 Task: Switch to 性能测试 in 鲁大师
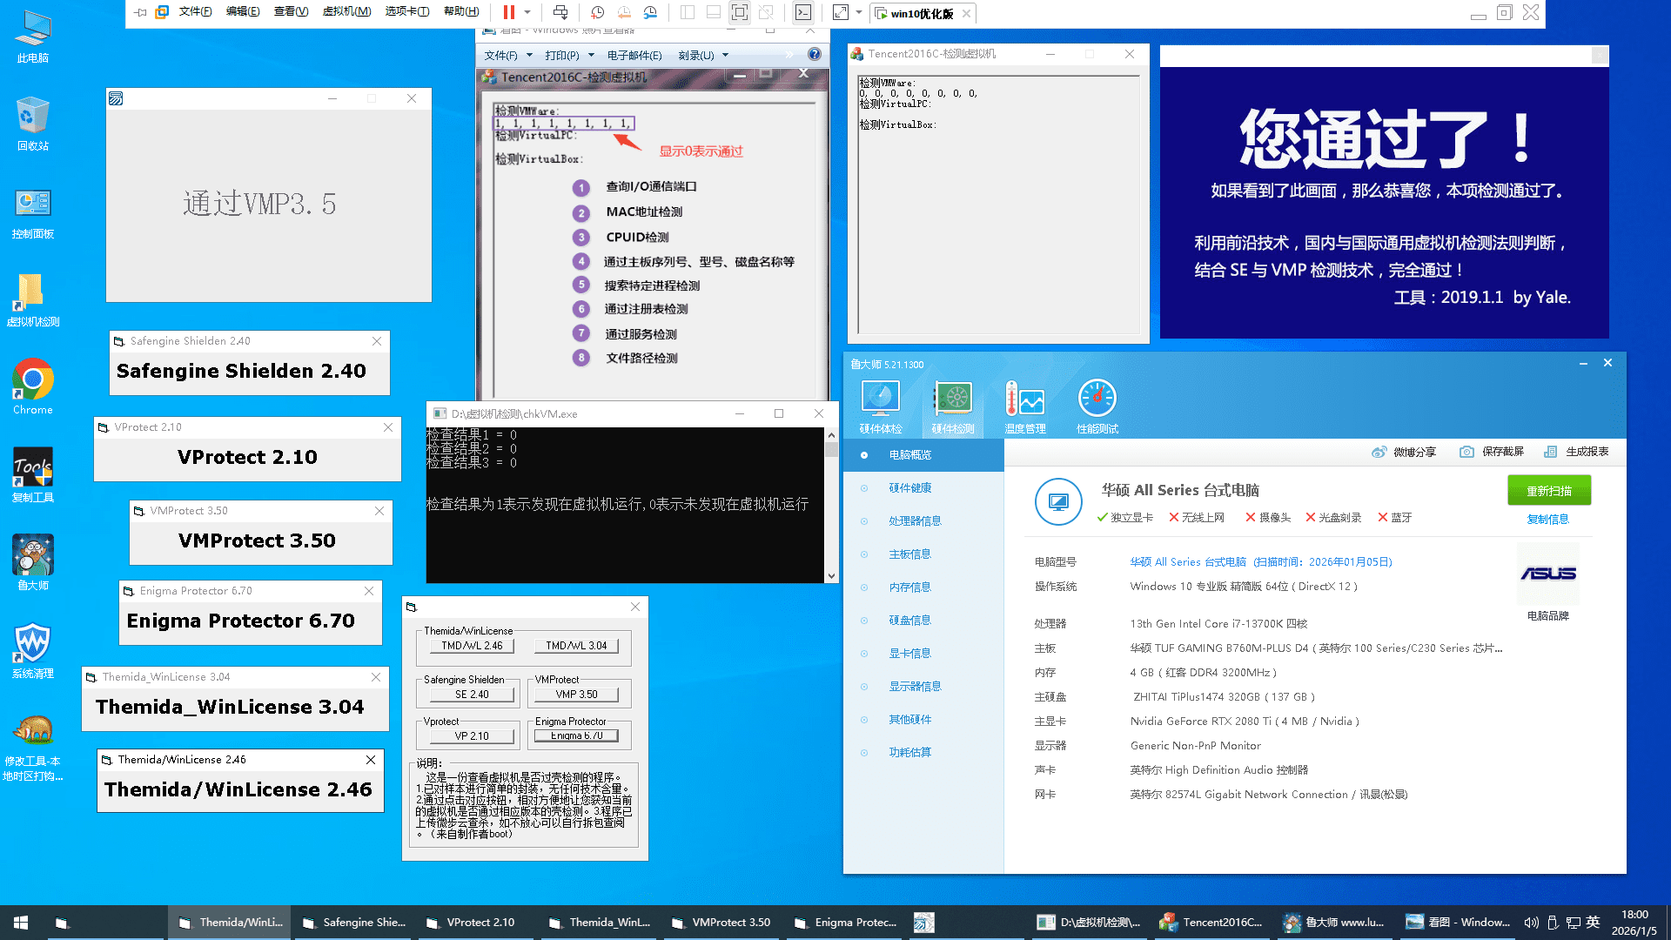pyautogui.click(x=1097, y=405)
